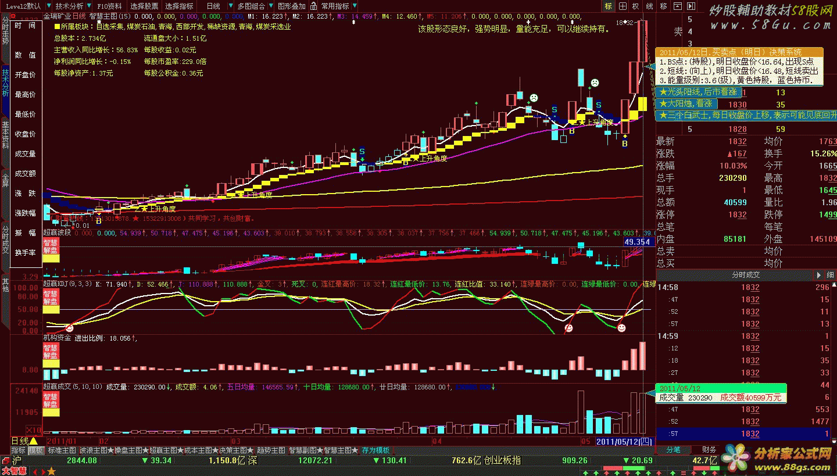Click the 线 line-drawing icon

pos(649,6)
